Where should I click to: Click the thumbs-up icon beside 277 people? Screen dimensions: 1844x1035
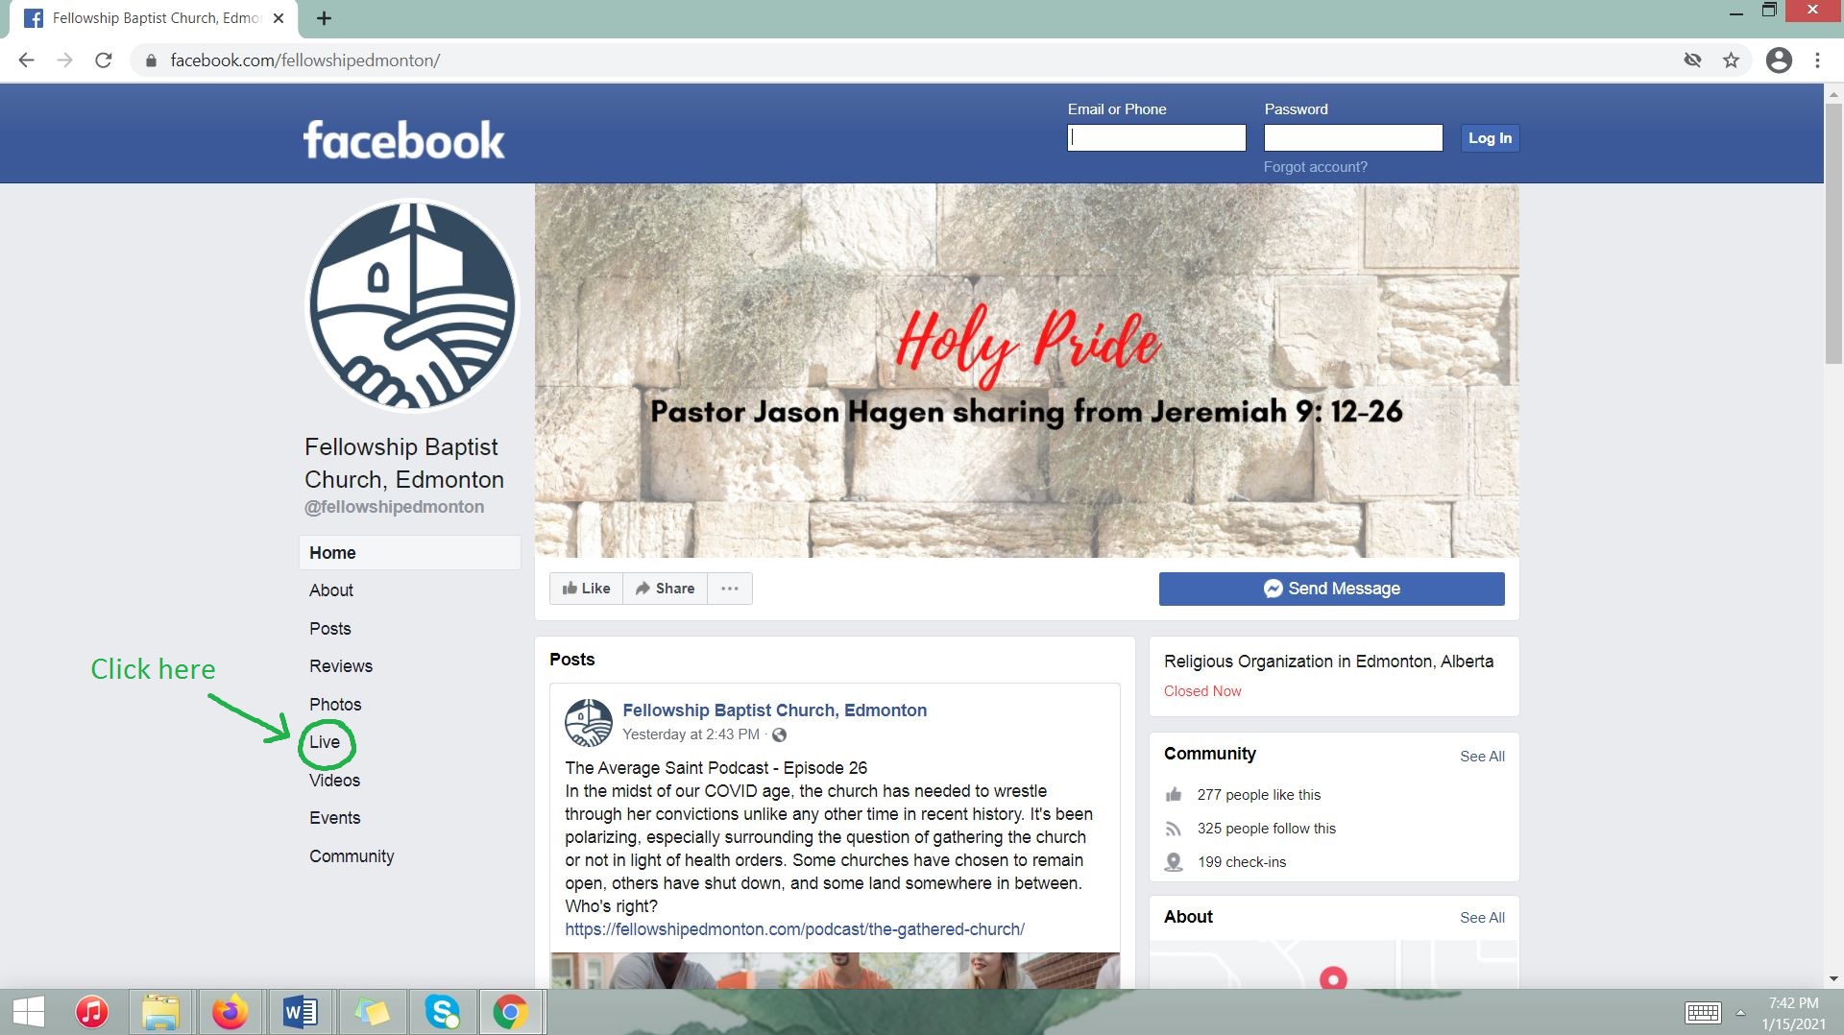coord(1174,795)
